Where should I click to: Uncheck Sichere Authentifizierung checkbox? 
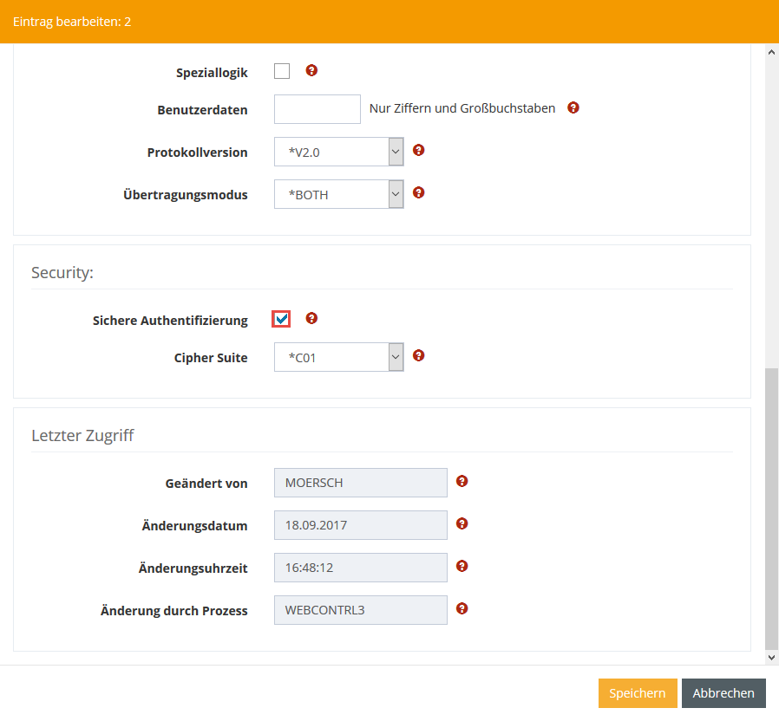click(282, 320)
